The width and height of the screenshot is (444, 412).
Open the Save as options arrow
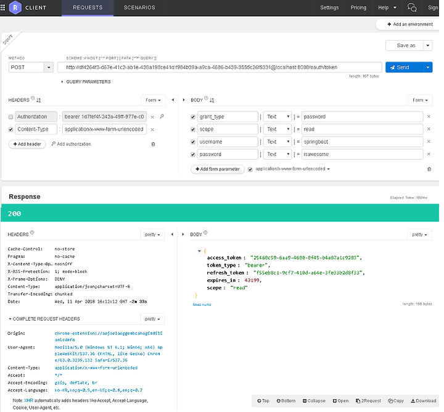[x=428, y=46]
